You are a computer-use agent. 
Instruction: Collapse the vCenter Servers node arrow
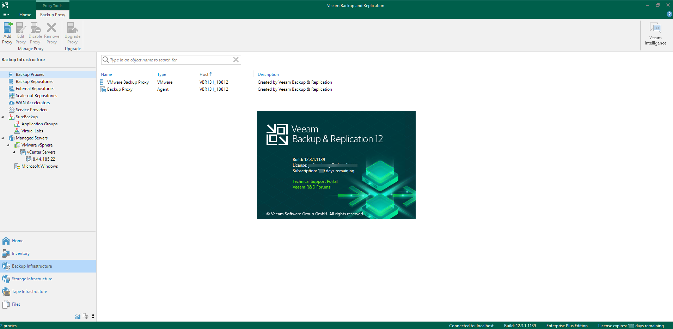point(14,152)
